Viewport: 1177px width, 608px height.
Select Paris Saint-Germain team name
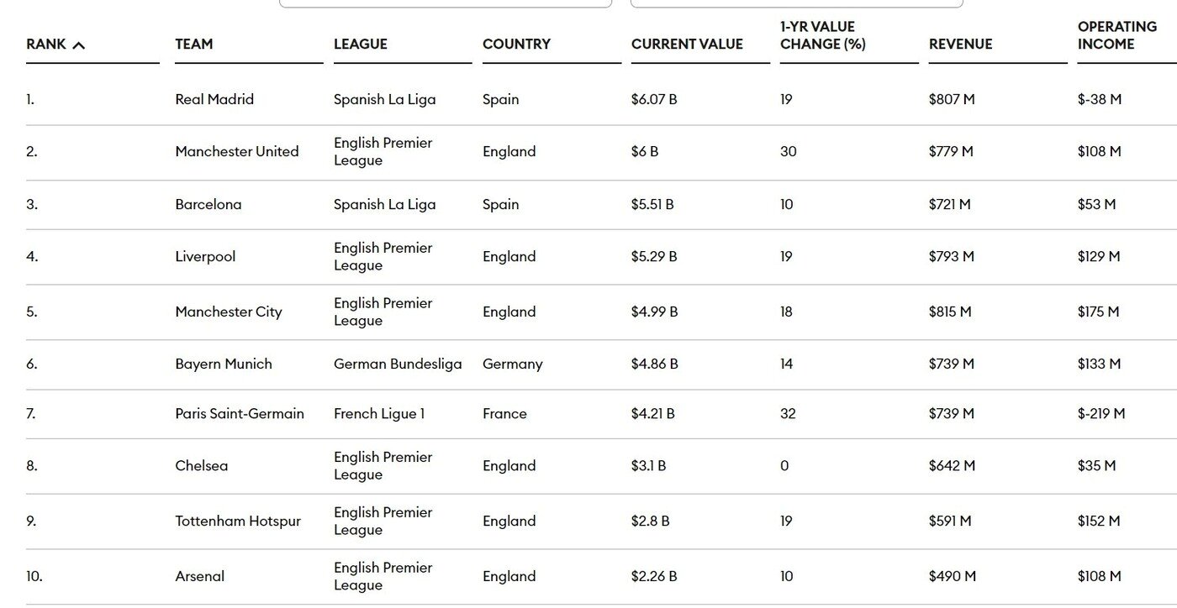[240, 413]
